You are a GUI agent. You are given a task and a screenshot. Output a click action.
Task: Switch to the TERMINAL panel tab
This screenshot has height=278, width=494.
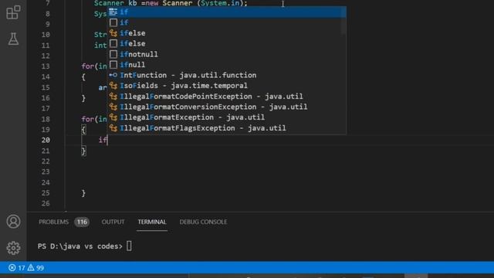tap(152, 222)
